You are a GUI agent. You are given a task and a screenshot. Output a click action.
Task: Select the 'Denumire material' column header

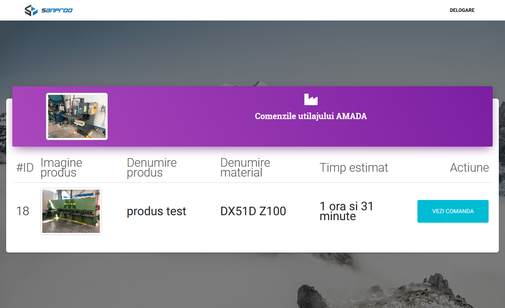[x=245, y=168]
